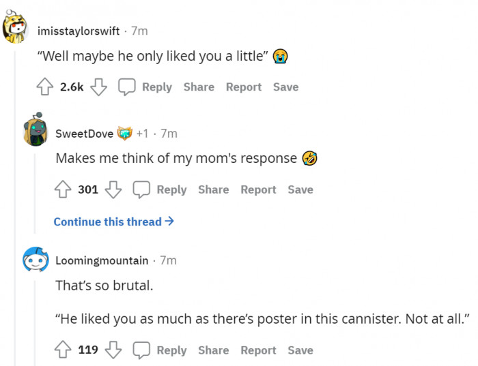Save Loomingmountain's comment

300,350
